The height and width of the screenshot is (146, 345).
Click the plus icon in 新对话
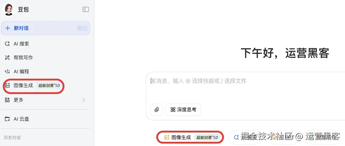[8, 28]
